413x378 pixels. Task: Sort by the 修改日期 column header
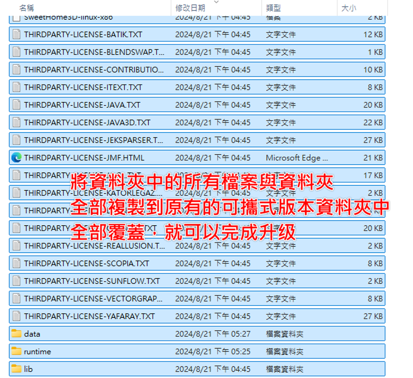pyautogui.click(x=190, y=8)
